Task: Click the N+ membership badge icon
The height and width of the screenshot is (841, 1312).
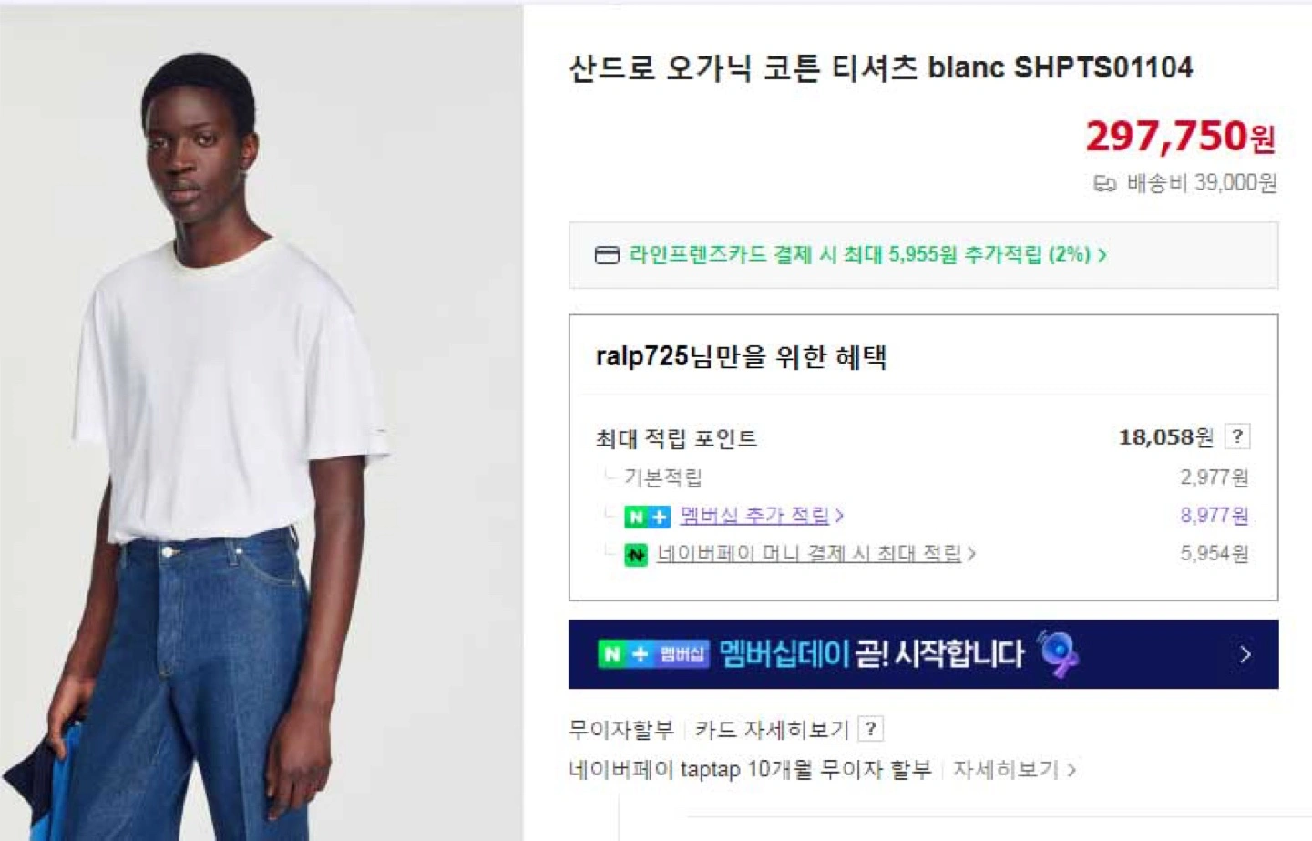Action: [647, 517]
